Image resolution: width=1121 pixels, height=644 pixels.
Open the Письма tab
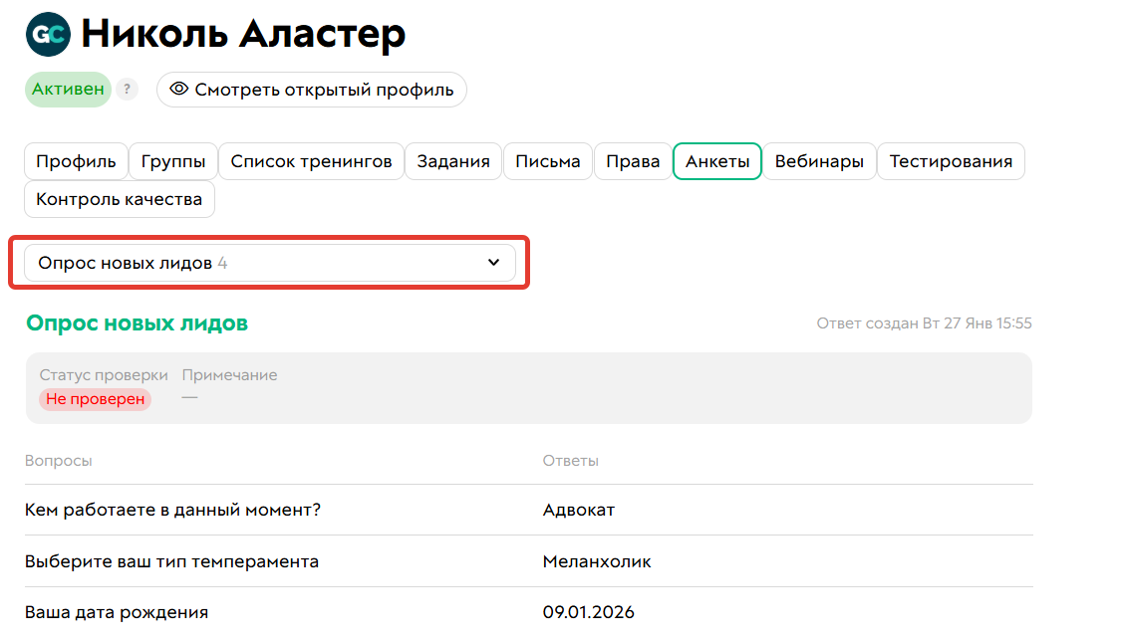(547, 160)
